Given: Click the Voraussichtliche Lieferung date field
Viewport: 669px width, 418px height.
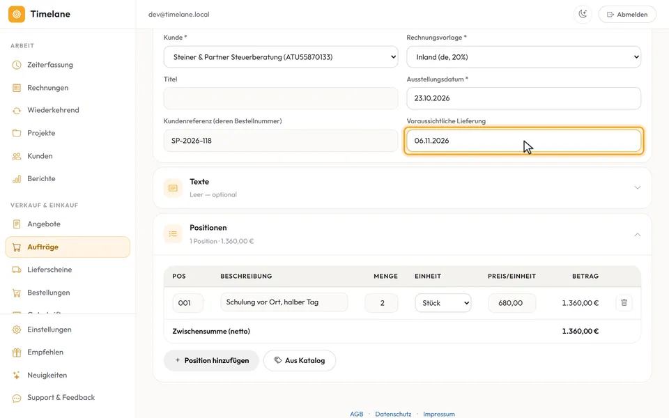Looking at the screenshot, I should click(523, 141).
